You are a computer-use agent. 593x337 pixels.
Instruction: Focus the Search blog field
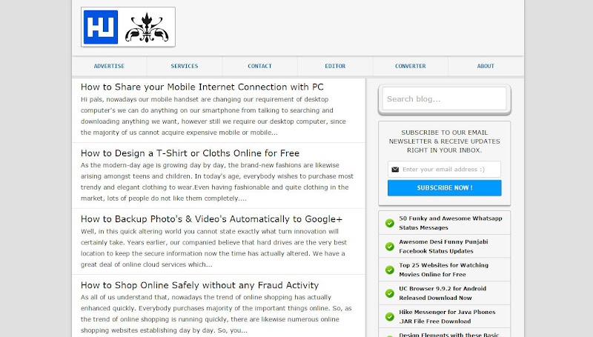[x=444, y=99]
